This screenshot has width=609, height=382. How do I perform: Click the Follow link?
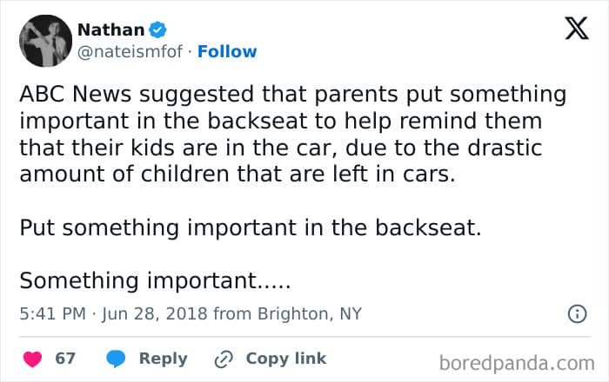pos(226,52)
